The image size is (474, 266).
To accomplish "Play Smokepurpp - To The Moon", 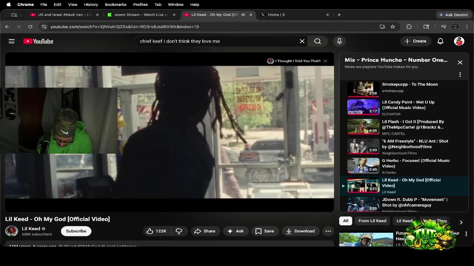I will (404, 89).
